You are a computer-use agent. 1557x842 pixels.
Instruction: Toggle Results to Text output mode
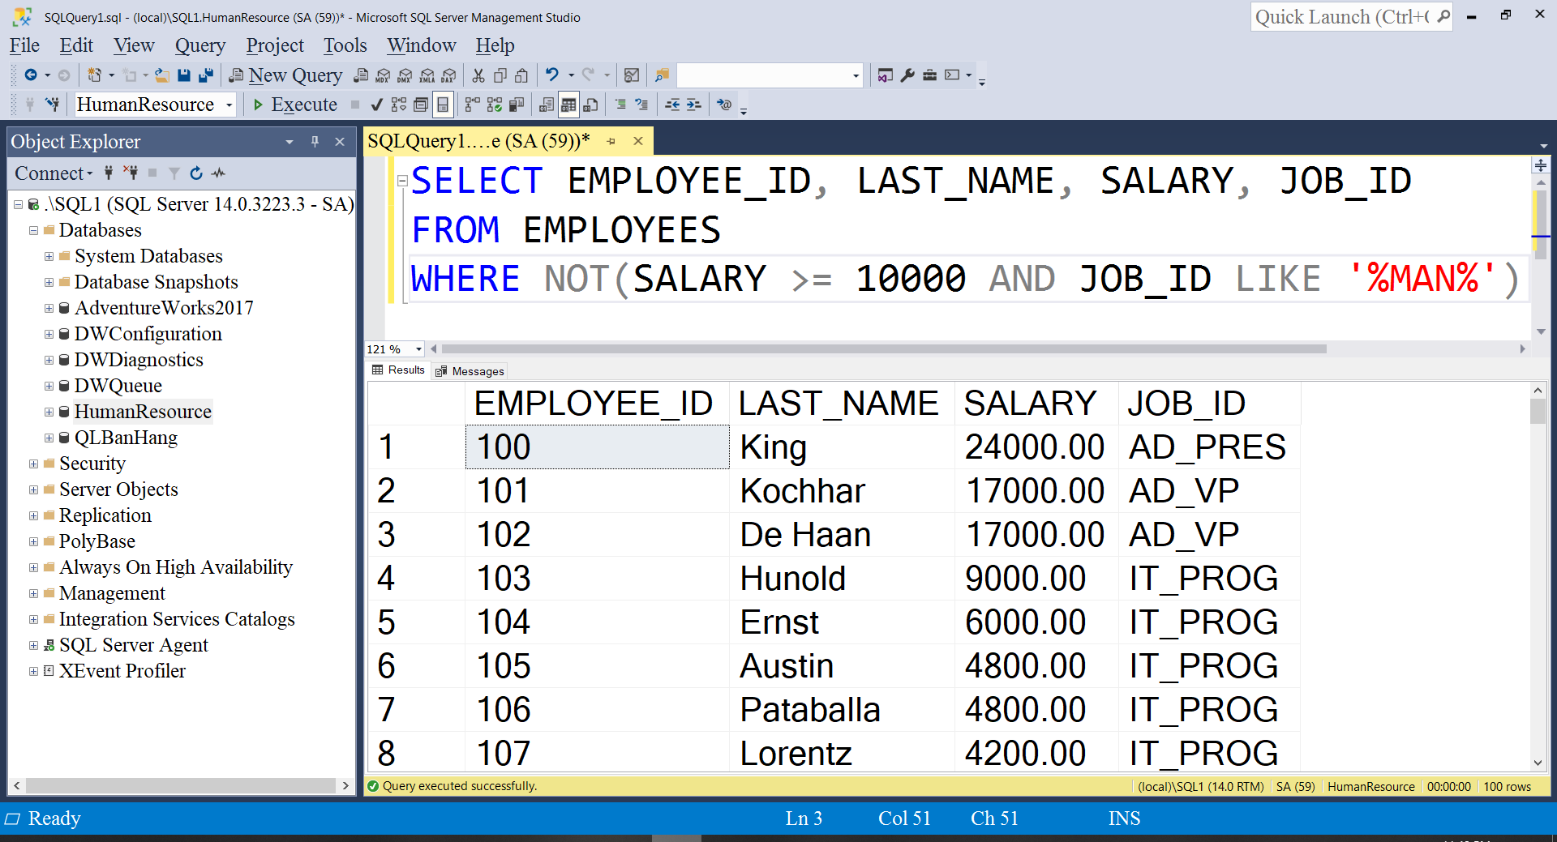[547, 105]
